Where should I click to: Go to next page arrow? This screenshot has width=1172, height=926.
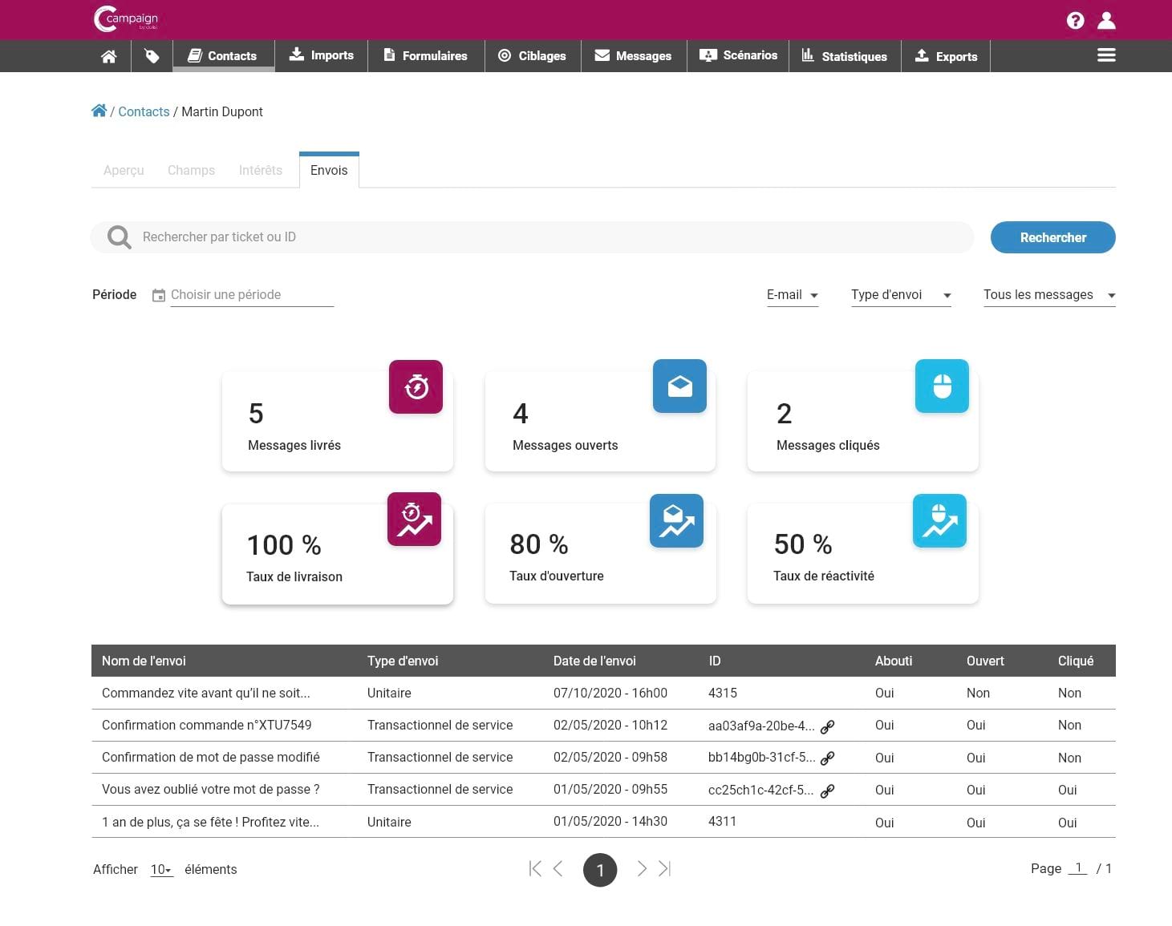(x=642, y=868)
